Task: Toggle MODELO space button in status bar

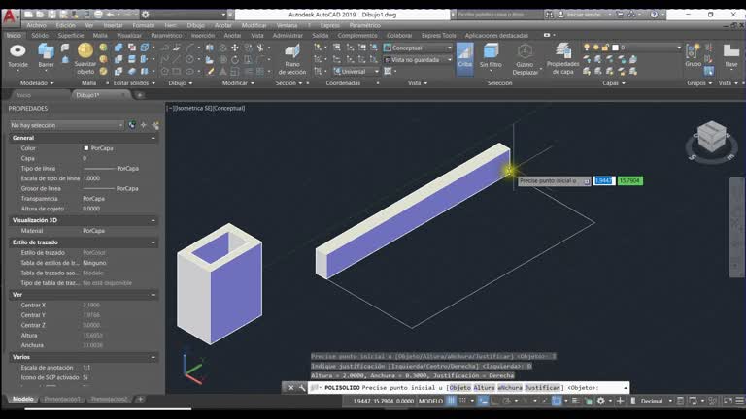Action: (x=430, y=401)
